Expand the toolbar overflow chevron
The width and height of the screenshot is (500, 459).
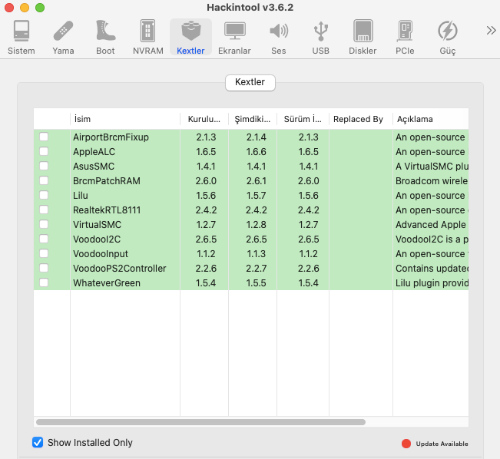pyautogui.click(x=491, y=31)
